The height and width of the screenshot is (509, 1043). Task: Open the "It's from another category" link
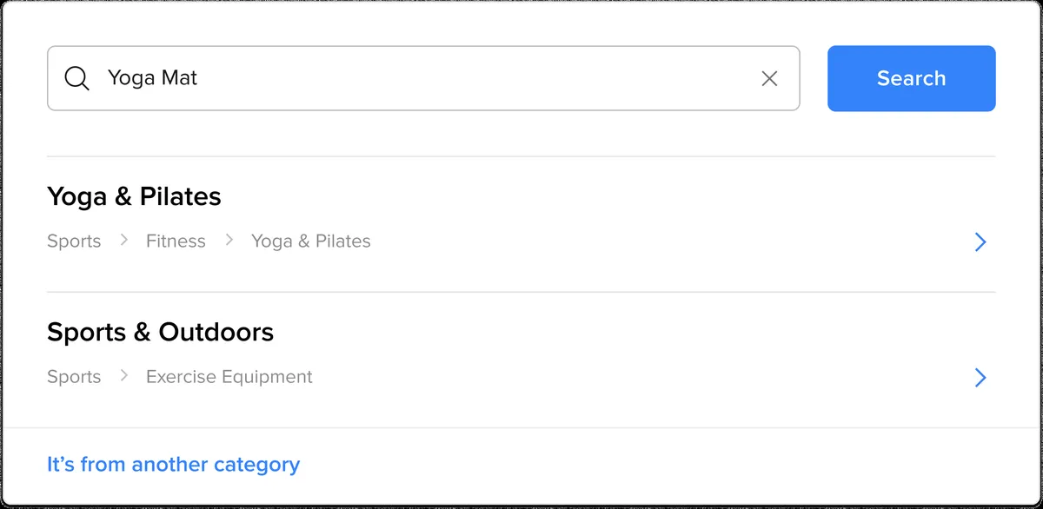click(173, 465)
